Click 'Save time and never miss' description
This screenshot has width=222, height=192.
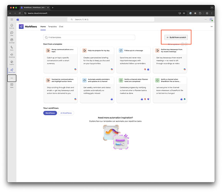133,60
